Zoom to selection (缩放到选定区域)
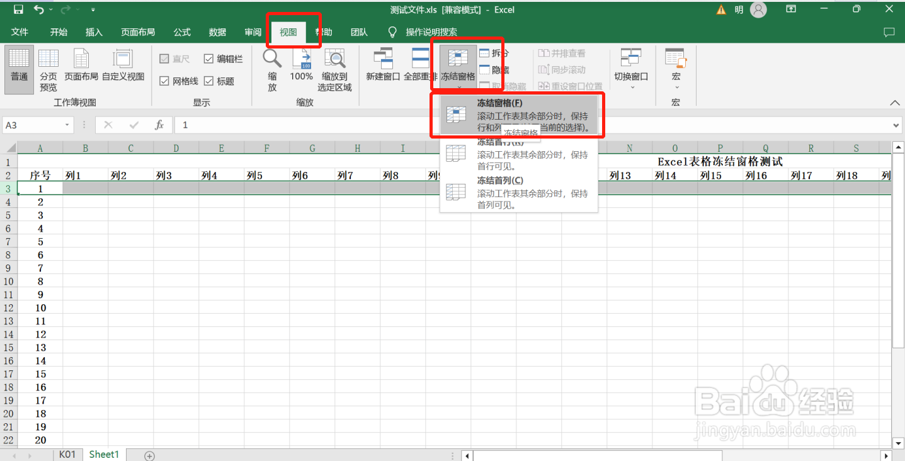This screenshot has height=461, width=905. (x=334, y=70)
